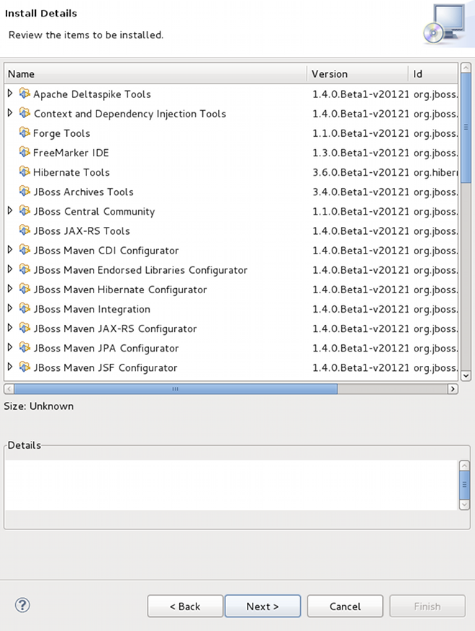The width and height of the screenshot is (475, 631).
Task: Click the horizontal scrollbar thumb
Action: [x=176, y=389]
